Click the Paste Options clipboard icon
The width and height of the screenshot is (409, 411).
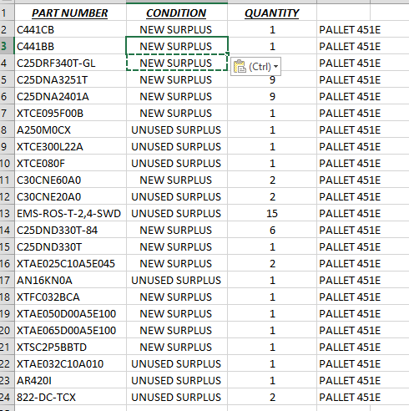[x=240, y=67]
